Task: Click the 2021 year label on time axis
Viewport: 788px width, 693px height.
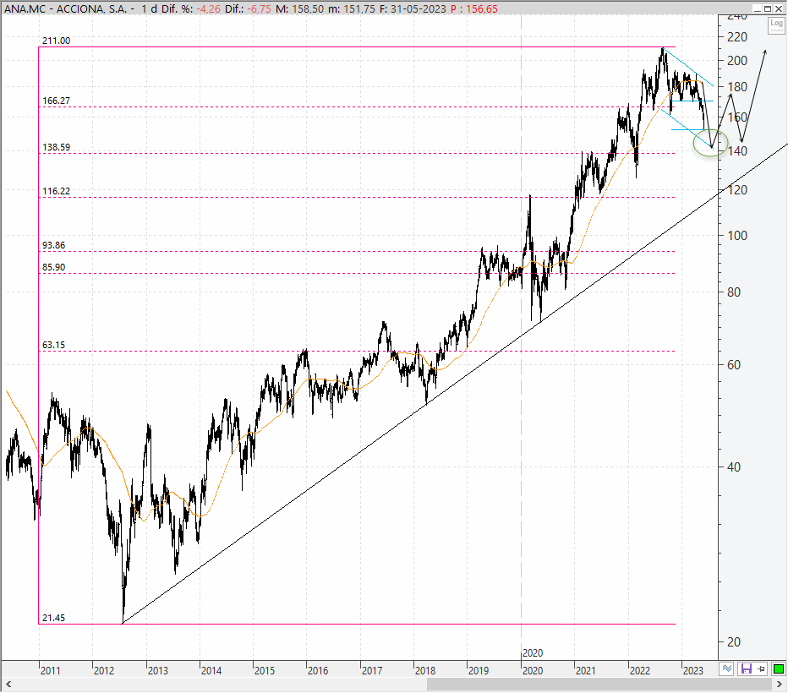Action: coord(585,670)
